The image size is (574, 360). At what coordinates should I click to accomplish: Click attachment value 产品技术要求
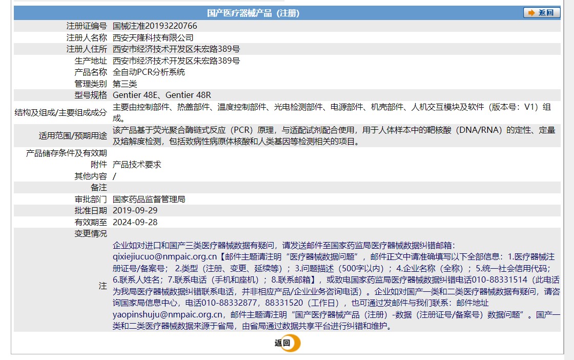[x=137, y=165]
